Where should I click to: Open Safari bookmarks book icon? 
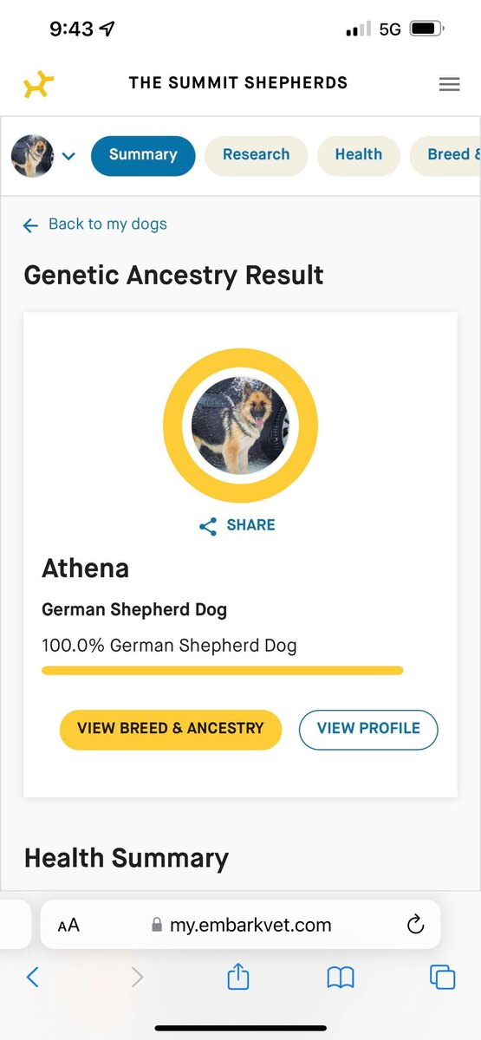(x=341, y=978)
